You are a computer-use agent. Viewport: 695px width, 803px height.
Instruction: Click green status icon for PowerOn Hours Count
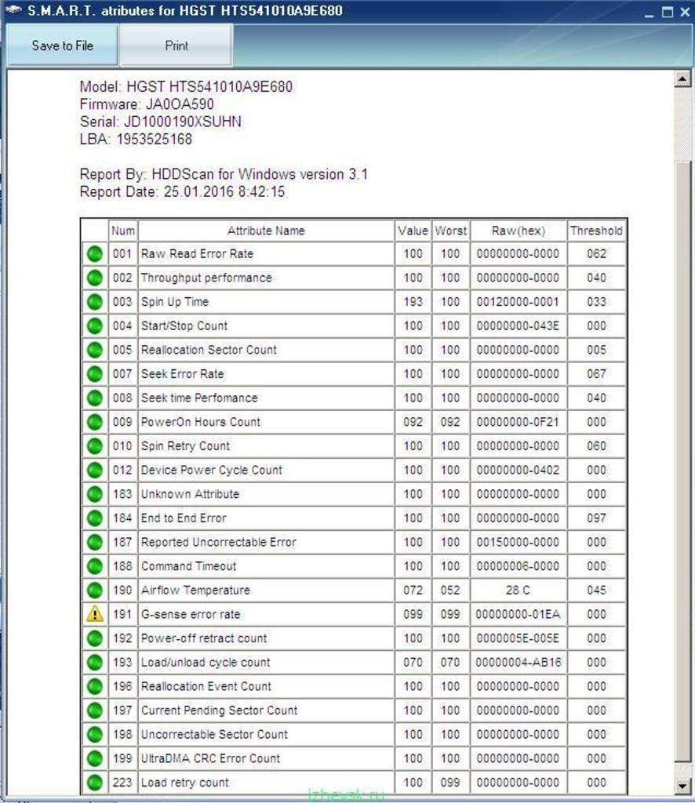(x=95, y=422)
